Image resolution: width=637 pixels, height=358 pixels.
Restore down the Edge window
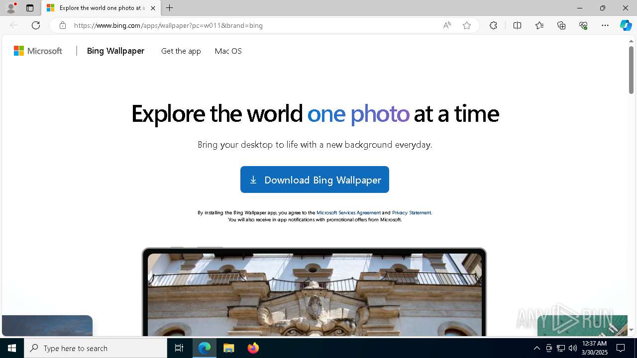tap(603, 8)
